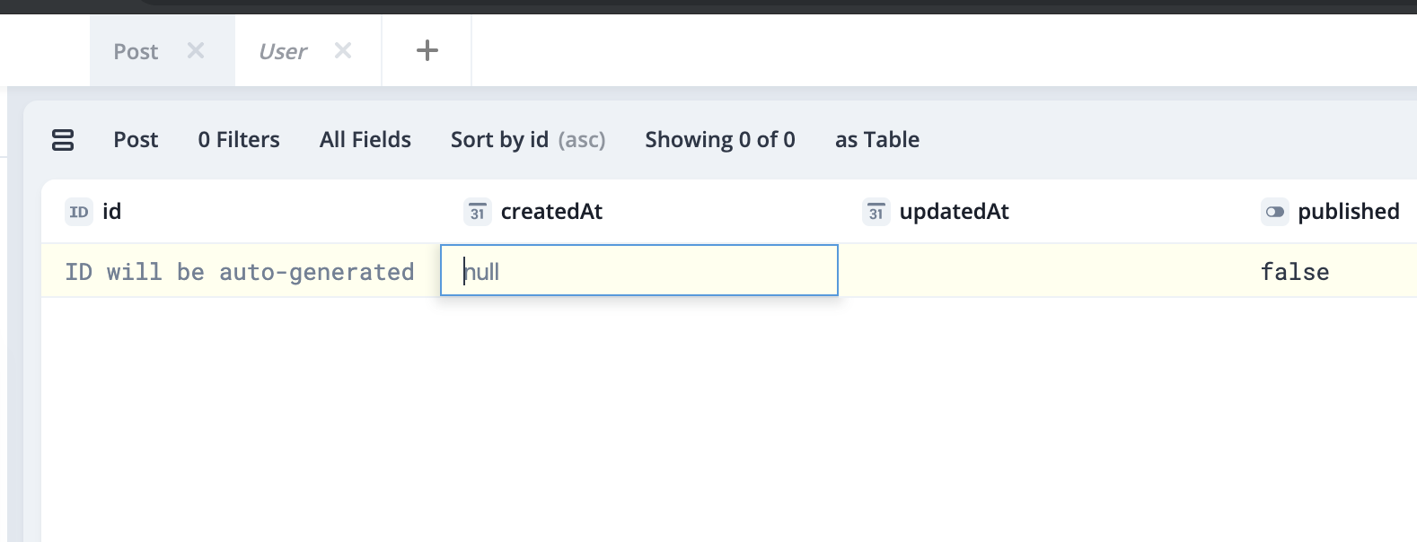This screenshot has height=542, width=1417.
Task: Close the Post tab
Action: pos(195,51)
